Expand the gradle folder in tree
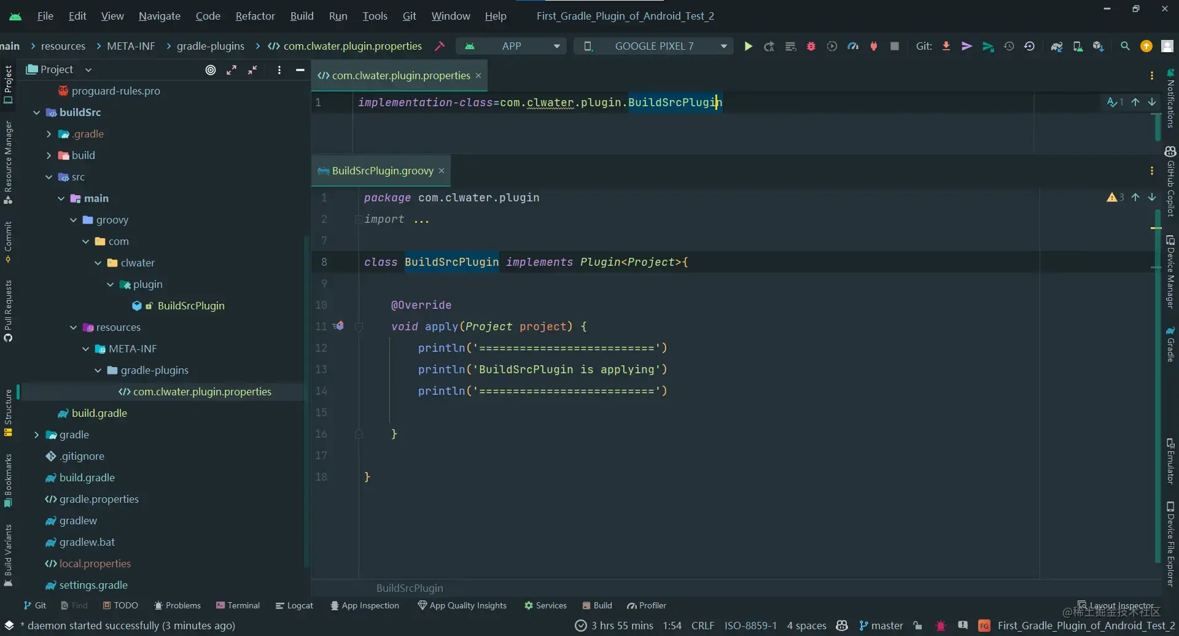The image size is (1179, 636). point(36,435)
